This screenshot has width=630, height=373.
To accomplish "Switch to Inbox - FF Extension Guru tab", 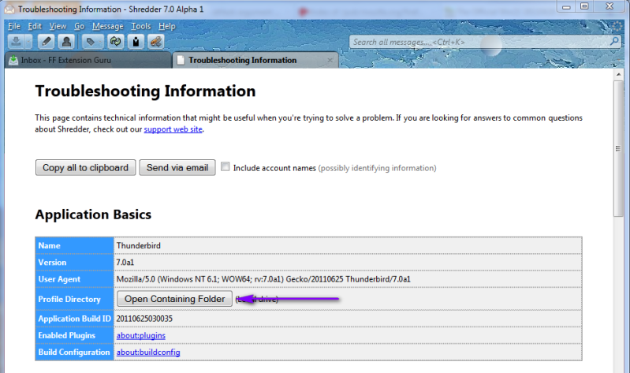I will tap(88, 60).
